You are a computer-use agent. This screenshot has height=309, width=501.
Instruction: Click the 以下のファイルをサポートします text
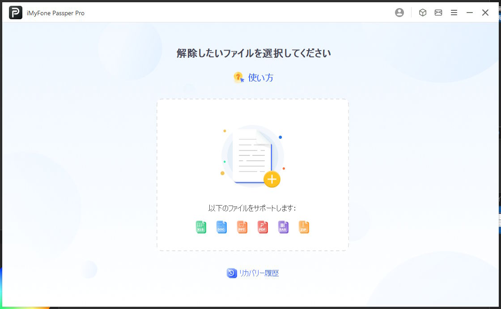(x=252, y=208)
